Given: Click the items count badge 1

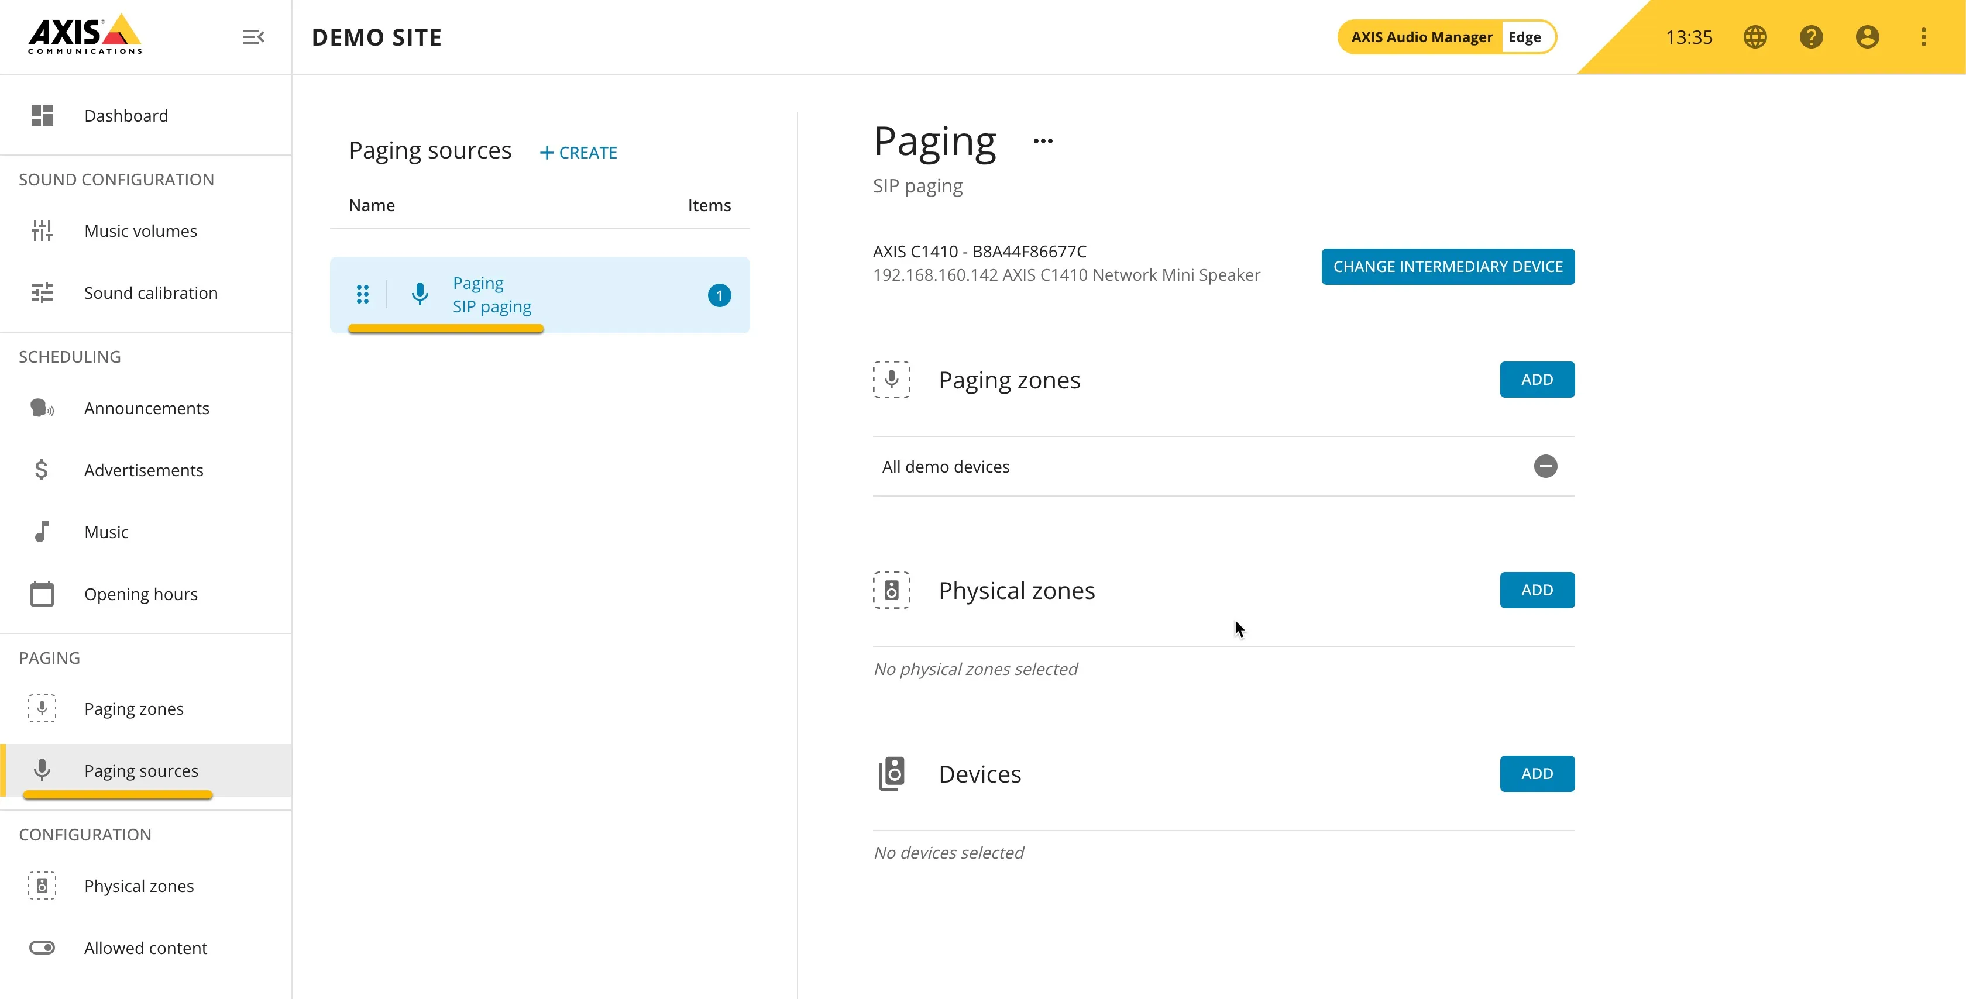Looking at the screenshot, I should pyautogui.click(x=719, y=295).
